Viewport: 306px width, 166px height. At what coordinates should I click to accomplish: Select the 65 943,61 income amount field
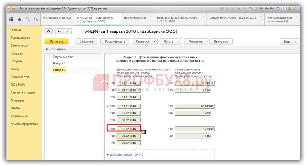(195, 106)
